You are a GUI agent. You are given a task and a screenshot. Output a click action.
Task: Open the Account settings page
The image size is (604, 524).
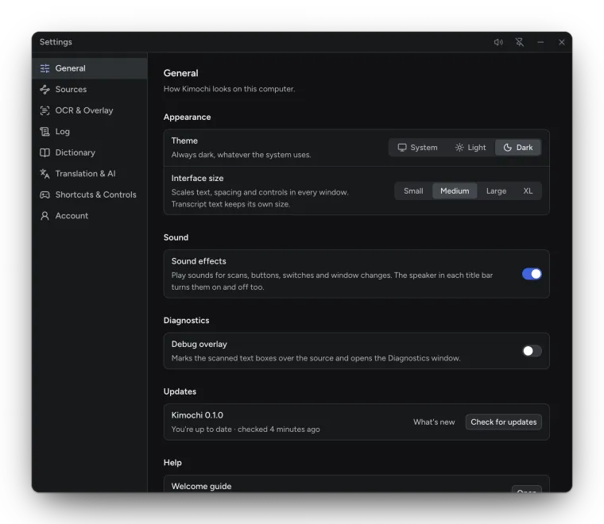point(90,216)
